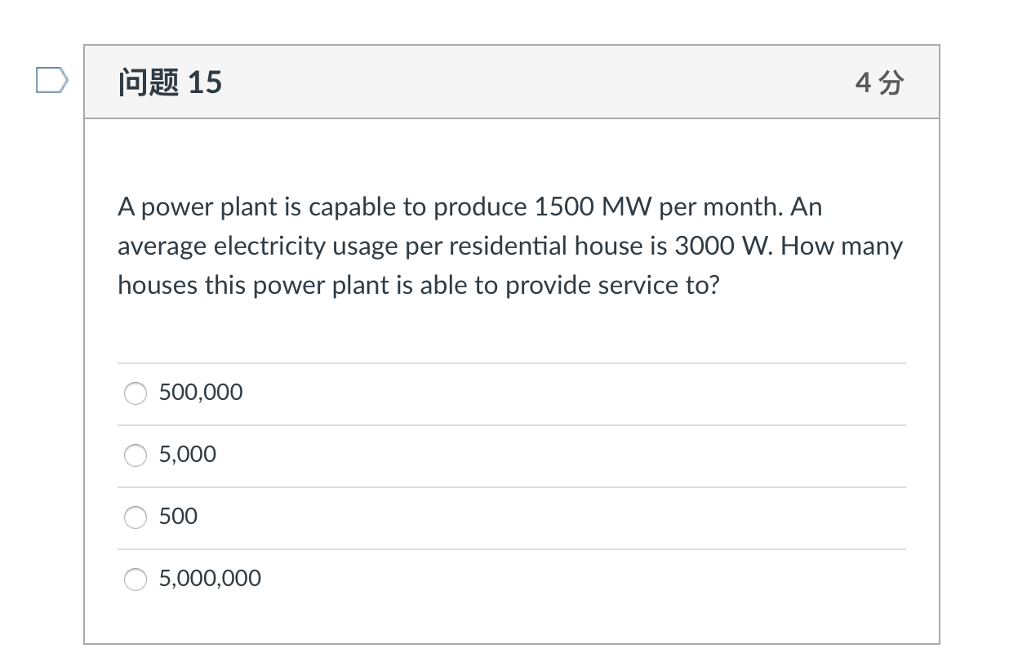Click the "500" answer label text
Image resolution: width=1009 pixels, height=666 pixels.
[x=178, y=517]
